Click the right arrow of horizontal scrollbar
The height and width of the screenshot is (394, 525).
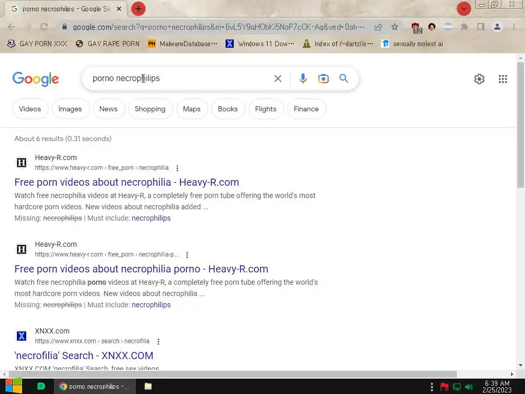[x=512, y=374]
